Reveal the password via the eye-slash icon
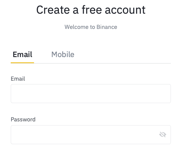Screen dimensions: 182x148 162,134
